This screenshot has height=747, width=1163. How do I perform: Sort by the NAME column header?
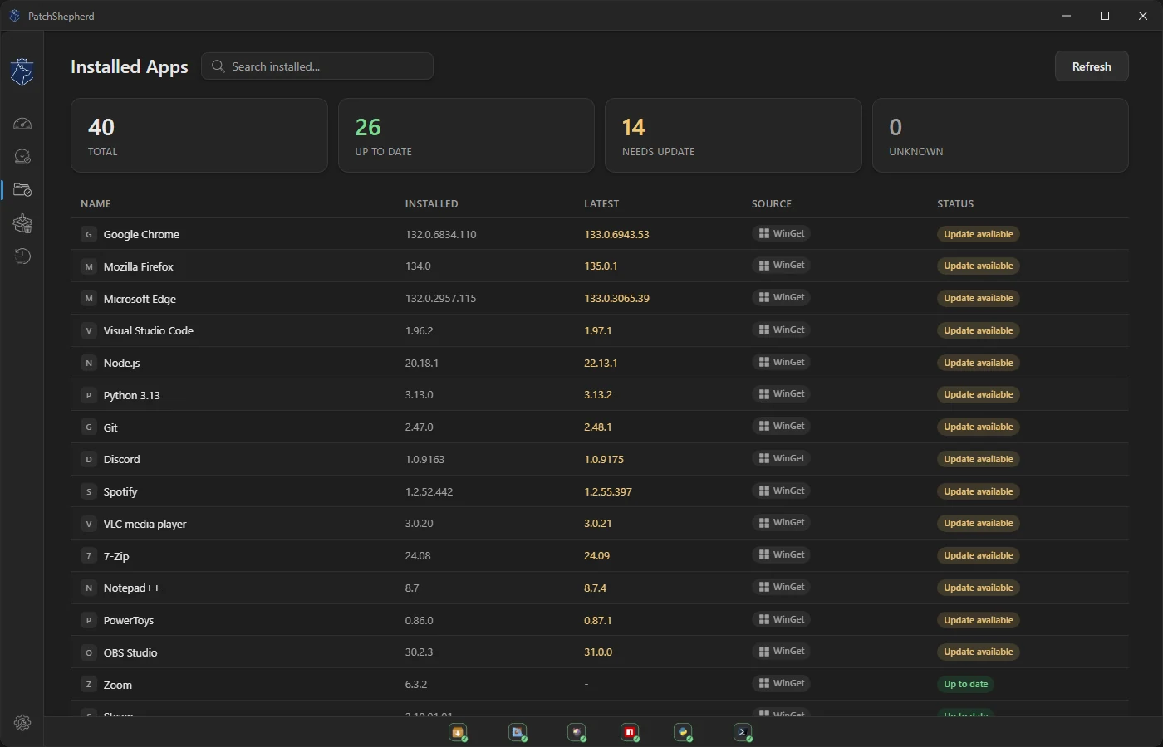[x=96, y=203]
